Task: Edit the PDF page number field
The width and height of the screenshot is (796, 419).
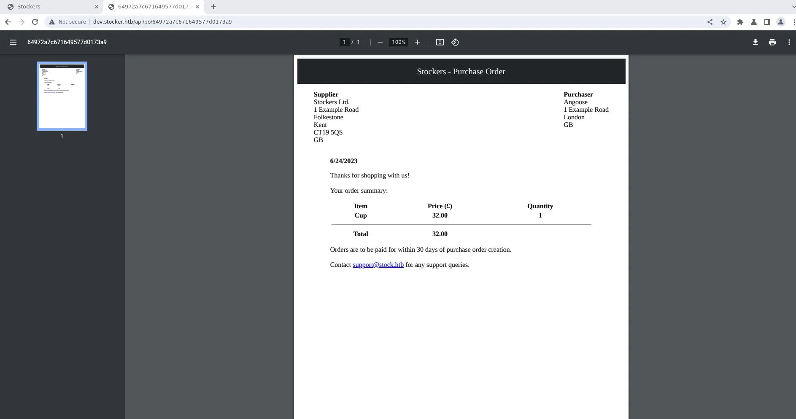Action: [345, 42]
